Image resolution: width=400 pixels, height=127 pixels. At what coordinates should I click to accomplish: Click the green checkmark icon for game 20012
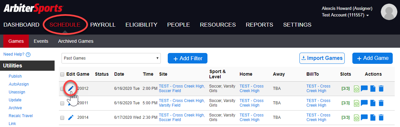(x=357, y=89)
